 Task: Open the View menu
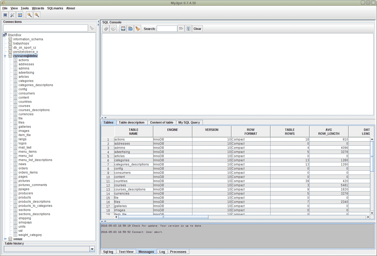click(x=14, y=8)
